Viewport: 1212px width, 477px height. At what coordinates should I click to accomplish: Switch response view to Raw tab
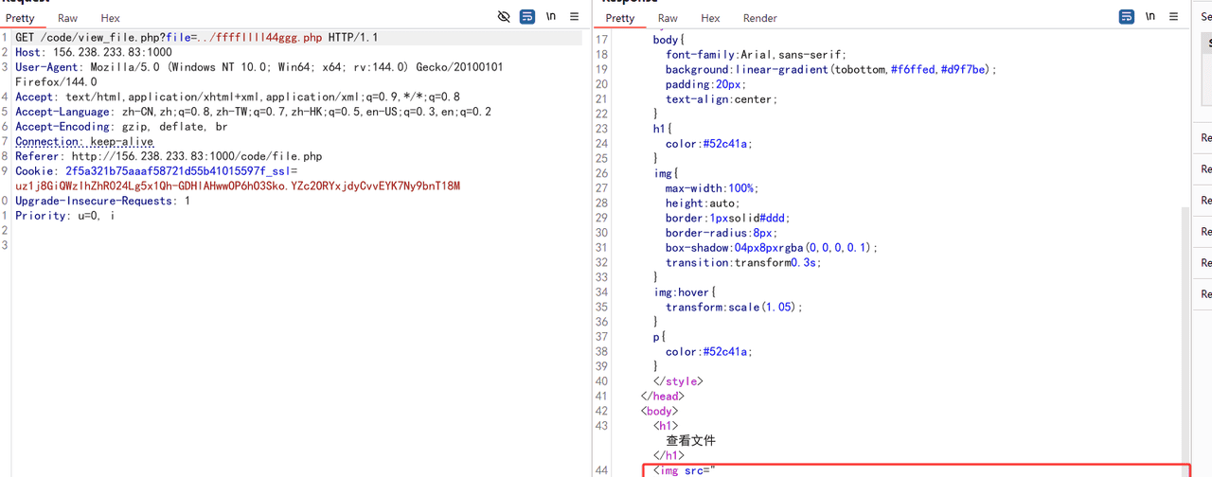click(668, 18)
